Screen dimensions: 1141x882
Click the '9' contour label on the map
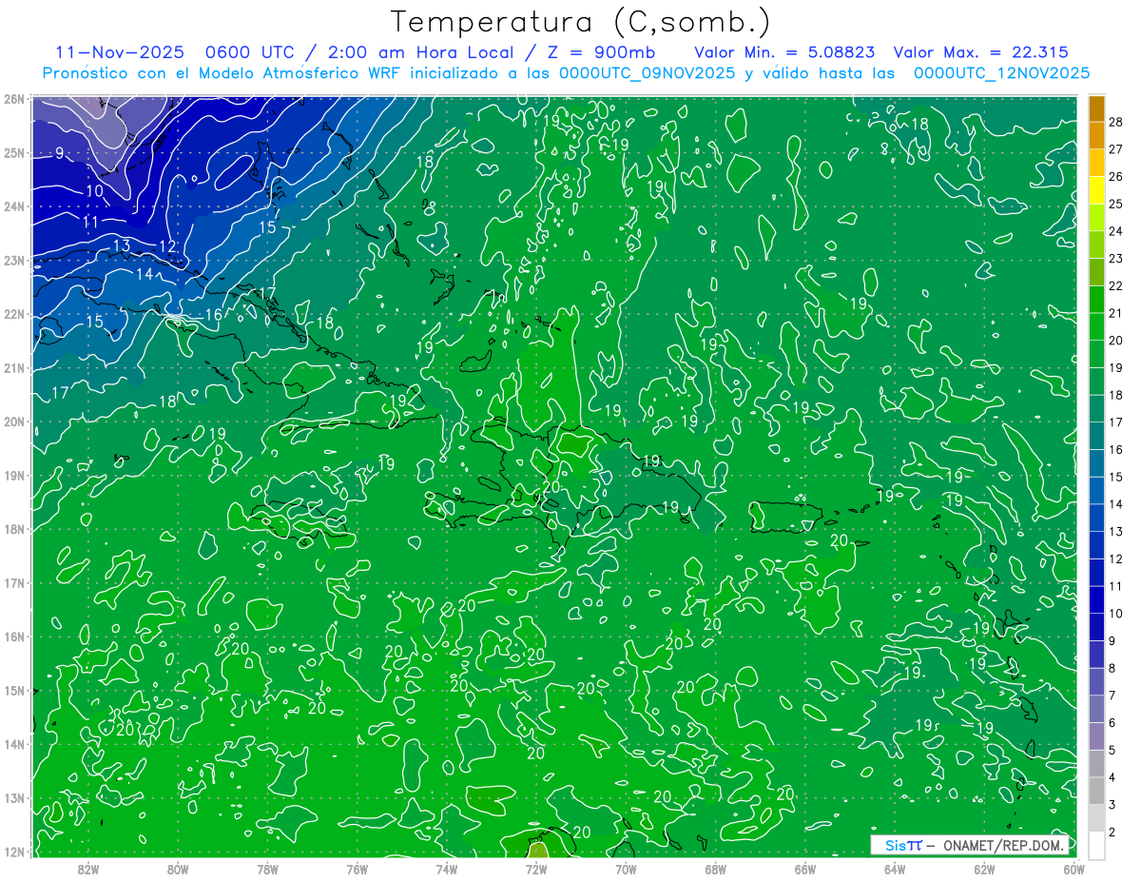[x=60, y=153]
